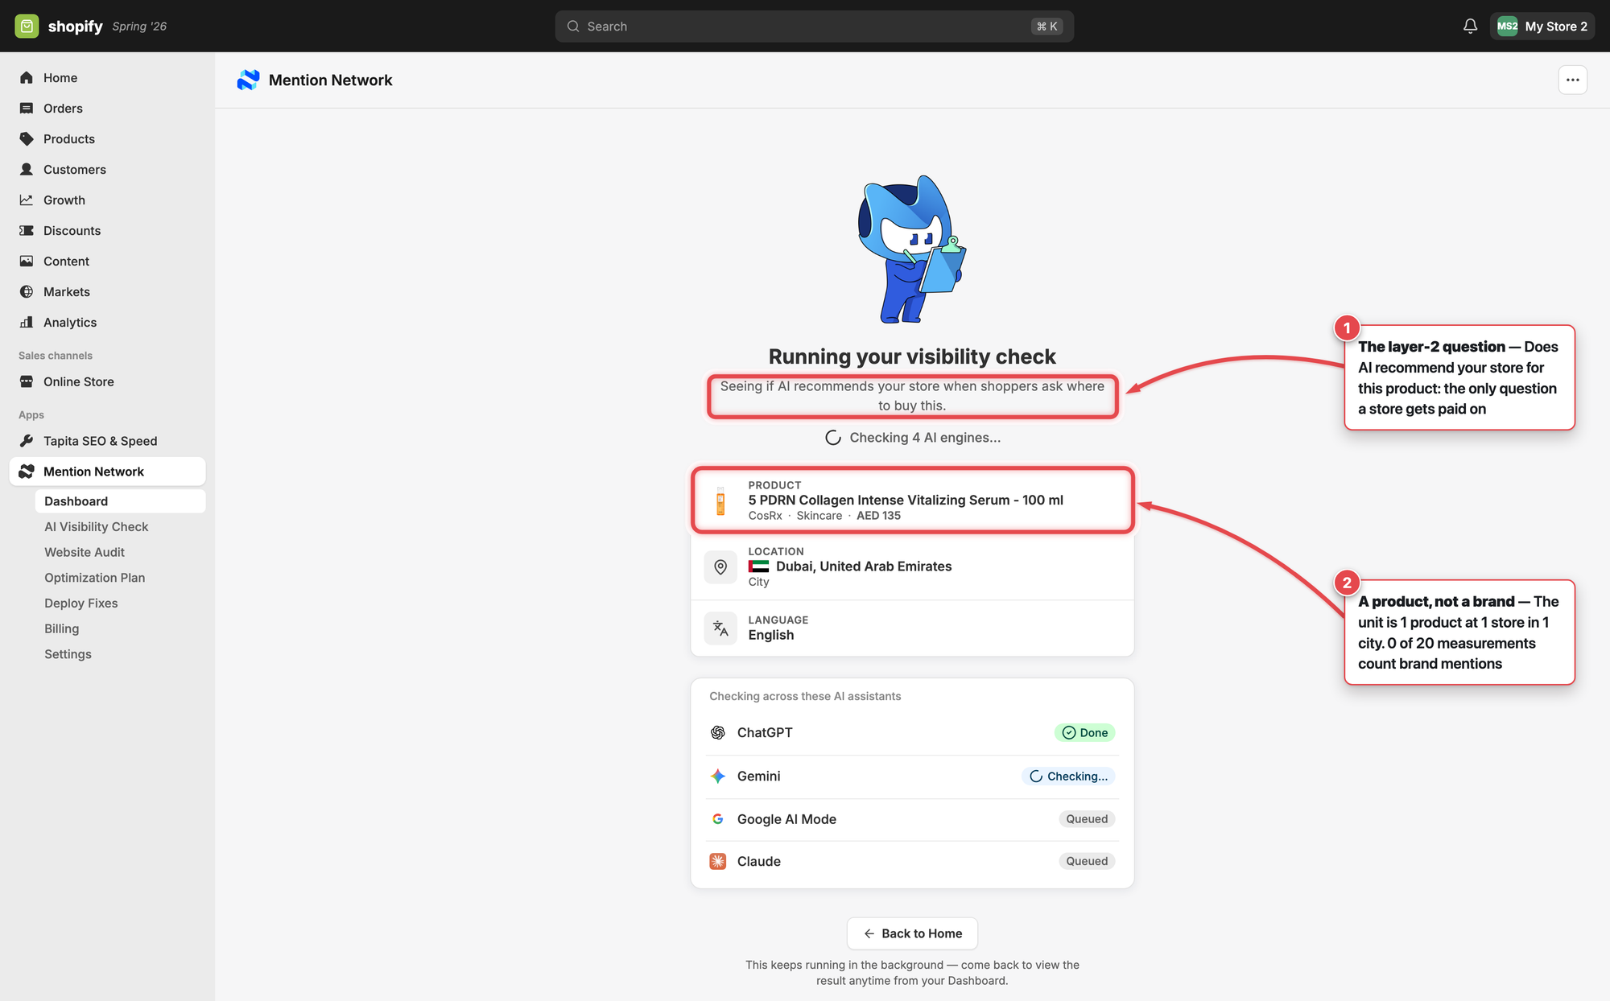1610x1001 pixels.
Task: Click the Content image icon
Action: [27, 261]
